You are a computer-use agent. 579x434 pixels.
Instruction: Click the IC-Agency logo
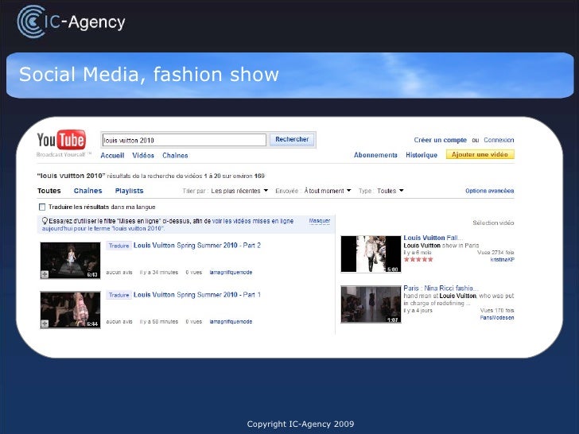click(72, 21)
